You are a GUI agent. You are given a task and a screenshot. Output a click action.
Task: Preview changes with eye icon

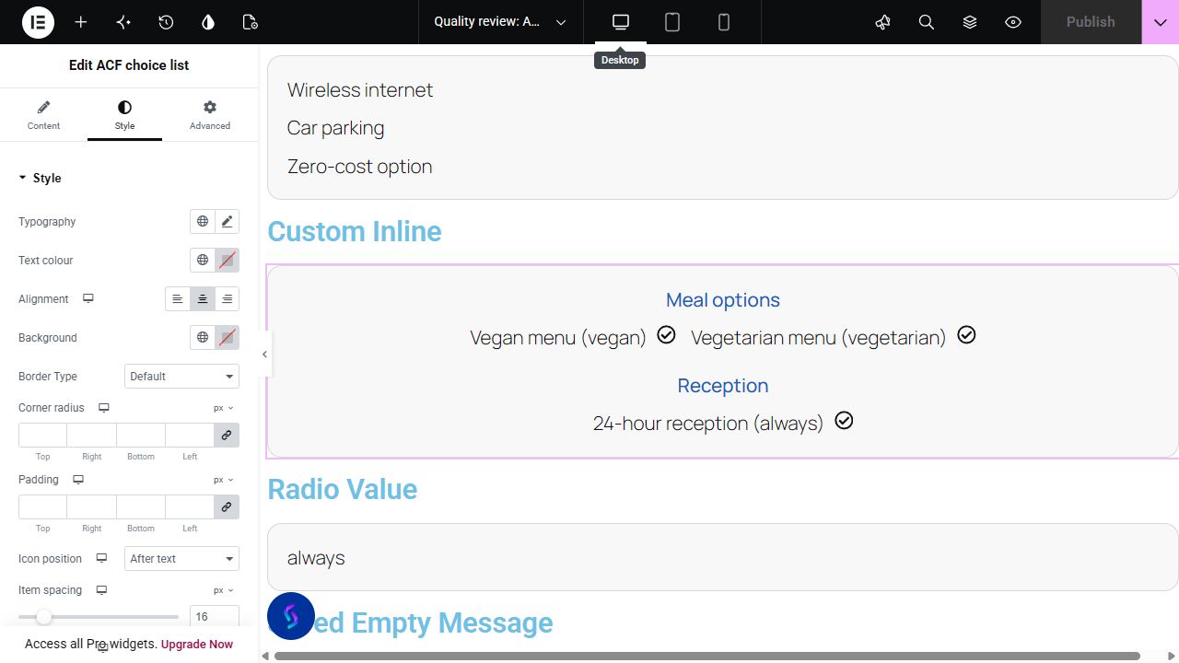click(1013, 22)
